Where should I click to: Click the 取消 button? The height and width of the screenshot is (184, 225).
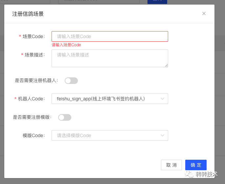(171, 165)
